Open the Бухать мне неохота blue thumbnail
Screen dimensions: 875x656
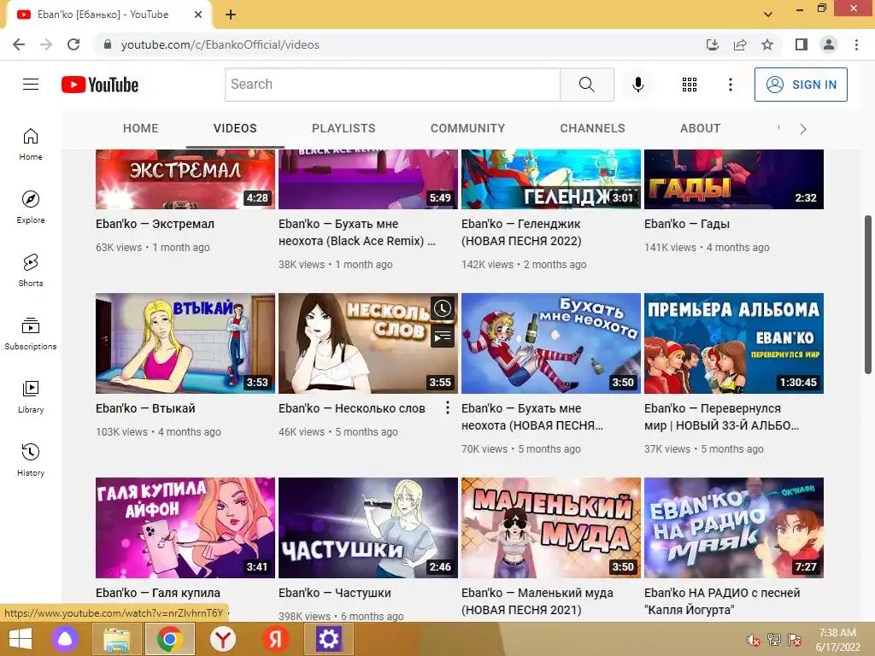click(551, 343)
